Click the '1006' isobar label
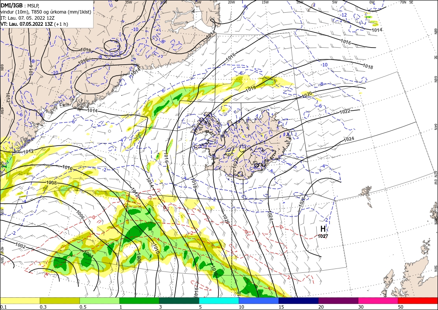Viewport: 438px width, 310px height. point(80,215)
